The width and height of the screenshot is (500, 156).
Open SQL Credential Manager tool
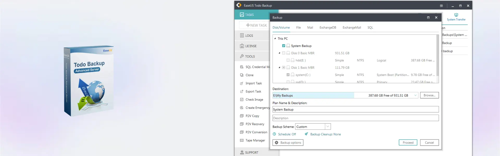pos(255,67)
